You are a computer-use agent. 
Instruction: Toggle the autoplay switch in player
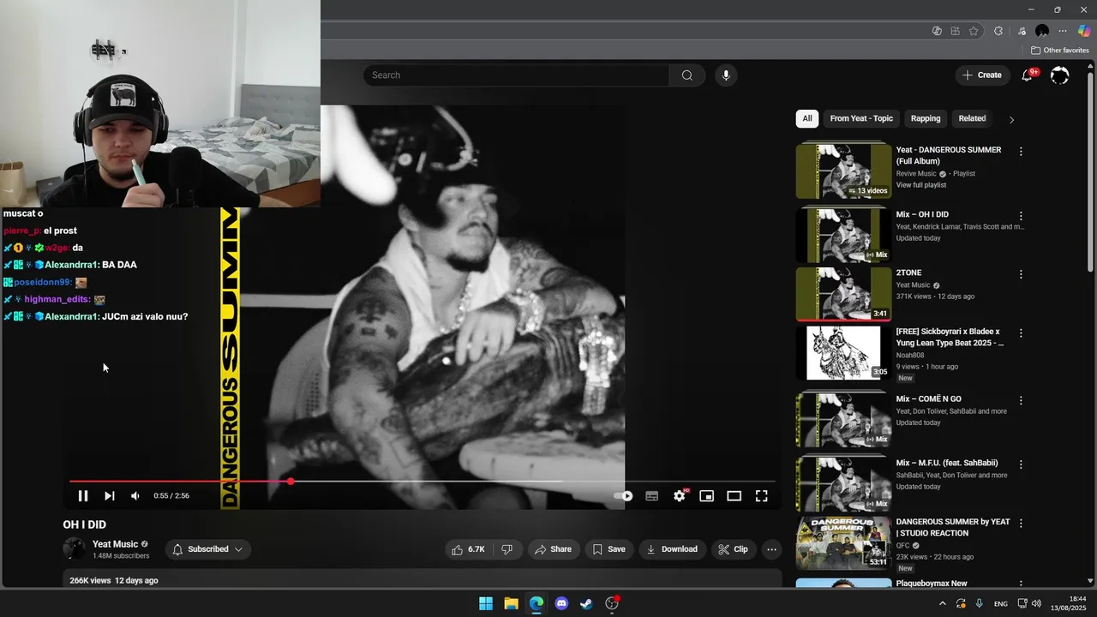point(623,495)
